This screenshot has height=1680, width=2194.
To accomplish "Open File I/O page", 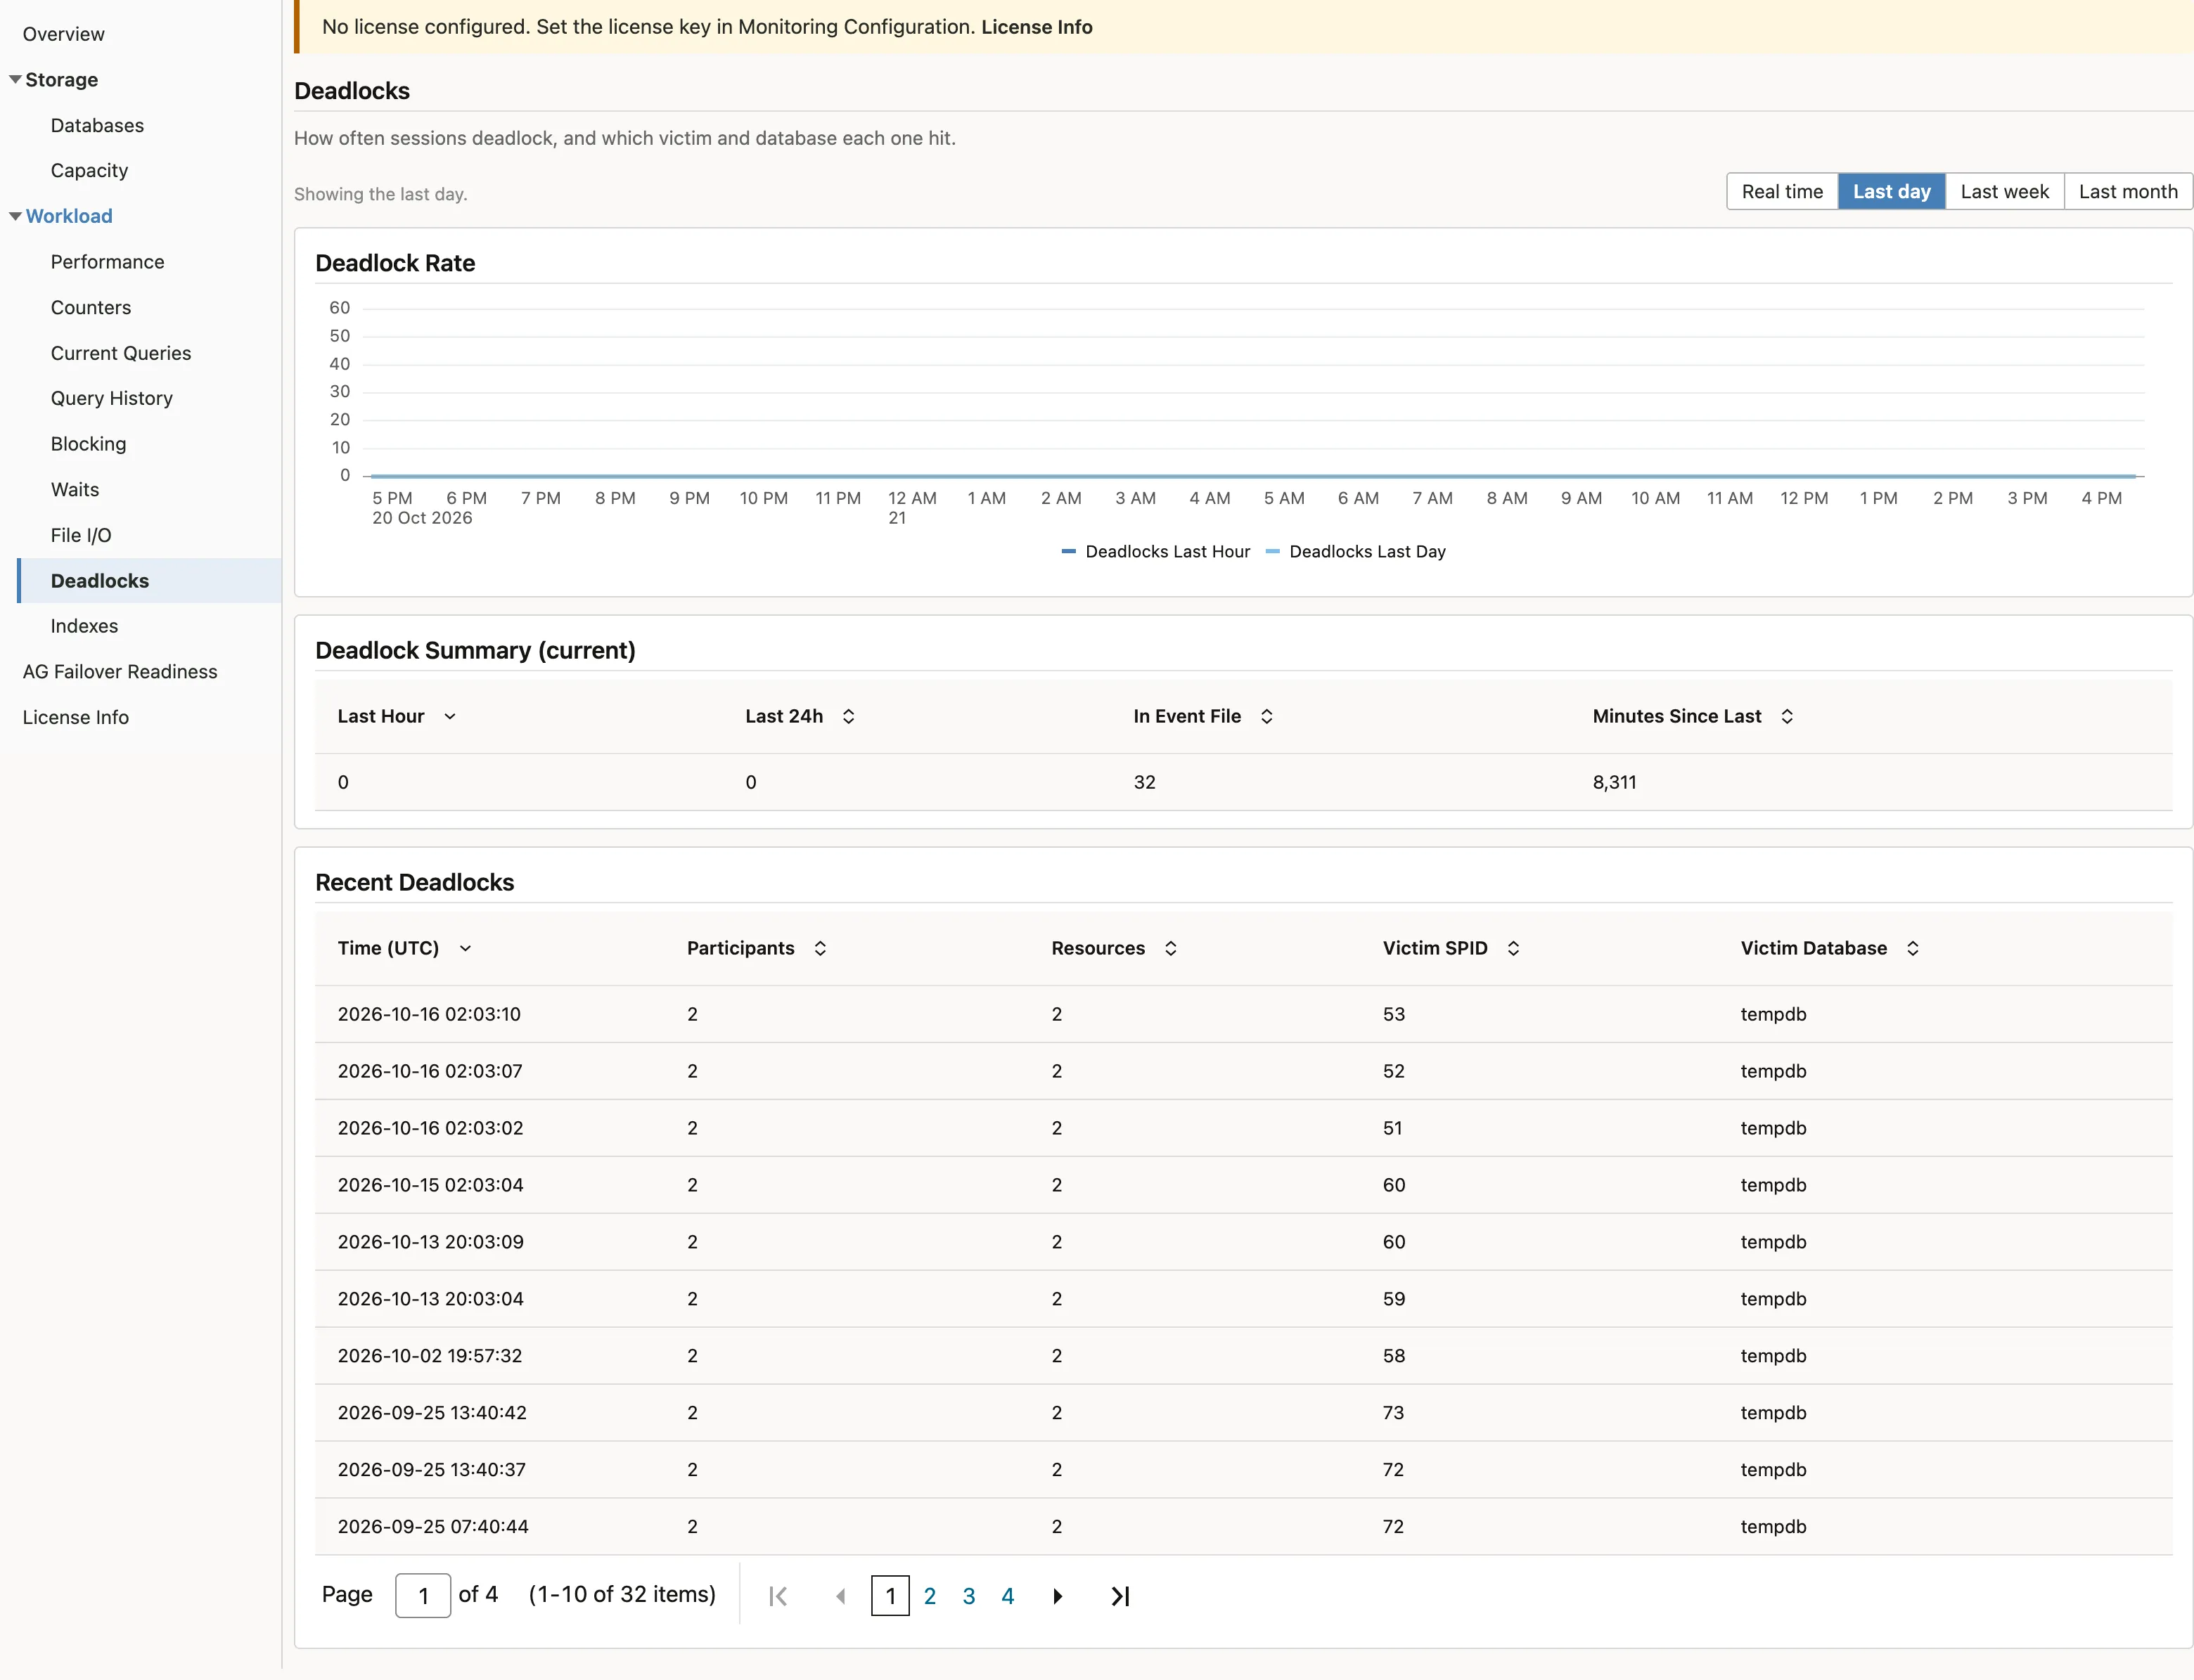I will 80,535.
